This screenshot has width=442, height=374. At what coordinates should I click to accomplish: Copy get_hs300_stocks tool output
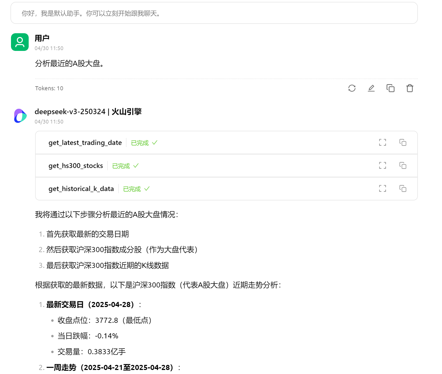(x=403, y=166)
